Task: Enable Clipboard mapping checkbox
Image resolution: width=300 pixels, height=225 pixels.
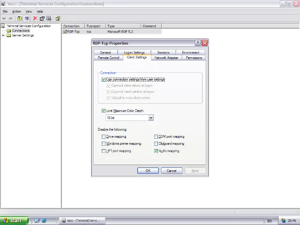Action: click(156, 143)
